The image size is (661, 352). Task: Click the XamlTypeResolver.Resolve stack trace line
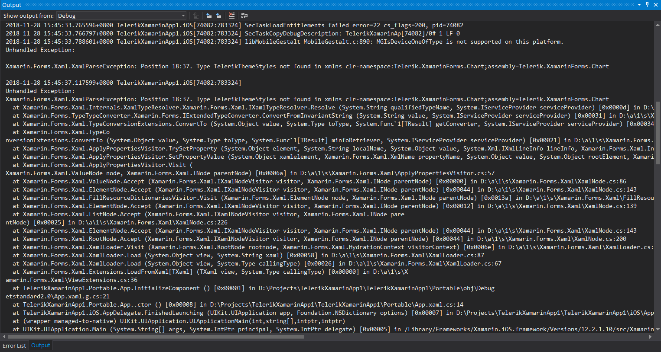(x=333, y=107)
